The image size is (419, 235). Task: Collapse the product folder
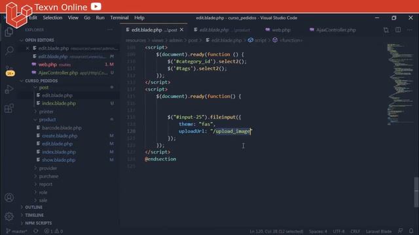[47, 119]
